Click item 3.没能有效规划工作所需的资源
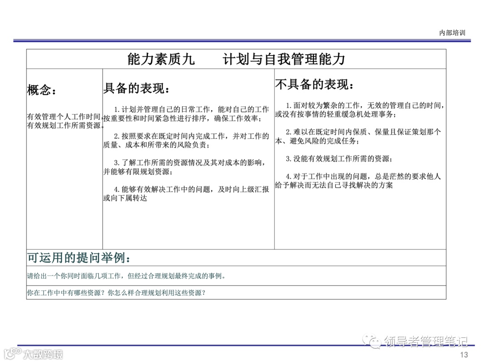The image size is (484, 363). [339, 159]
